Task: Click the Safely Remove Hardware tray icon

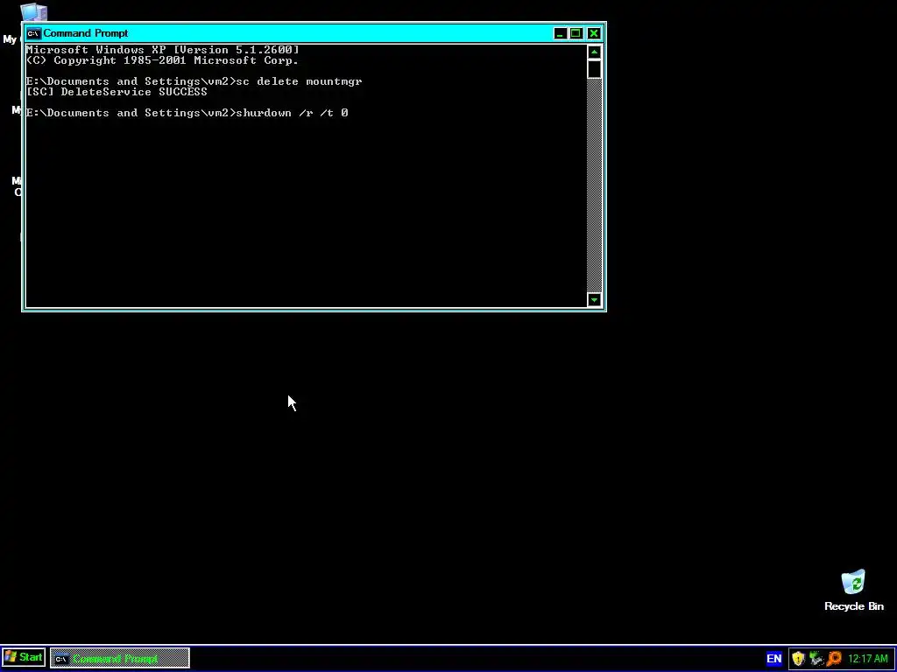Action: (816, 658)
